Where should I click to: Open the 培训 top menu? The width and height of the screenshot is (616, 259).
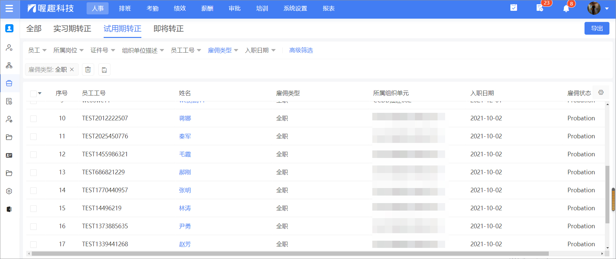(x=262, y=9)
